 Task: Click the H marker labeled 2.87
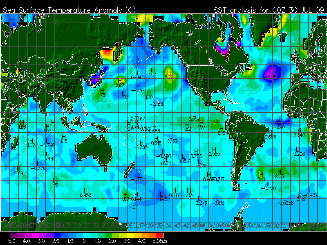120,81
